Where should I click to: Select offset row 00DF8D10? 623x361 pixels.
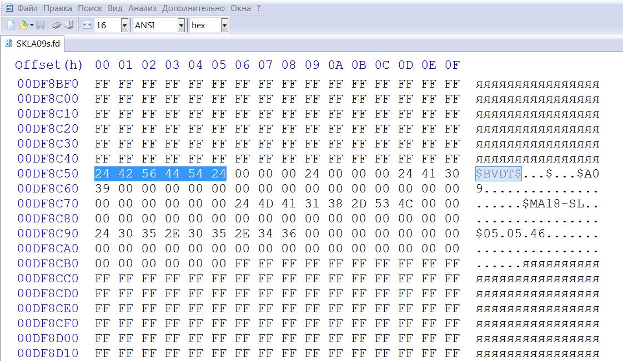pyautogui.click(x=48, y=353)
